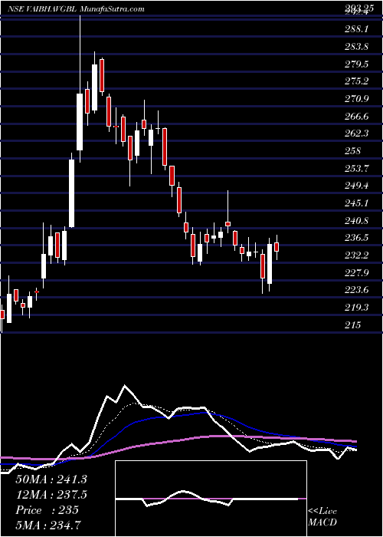
Task: Click the <<Live MACD label
Action: click(x=322, y=517)
